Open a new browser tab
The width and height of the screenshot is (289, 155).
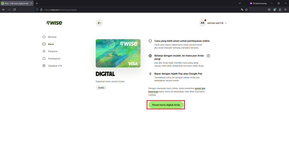pyautogui.click(x=37, y=3)
